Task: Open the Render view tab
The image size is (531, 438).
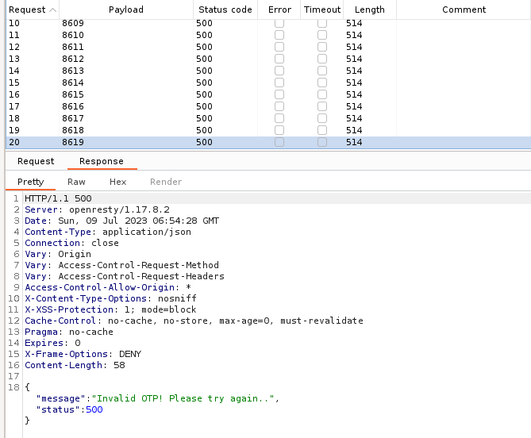Action: coord(166,182)
